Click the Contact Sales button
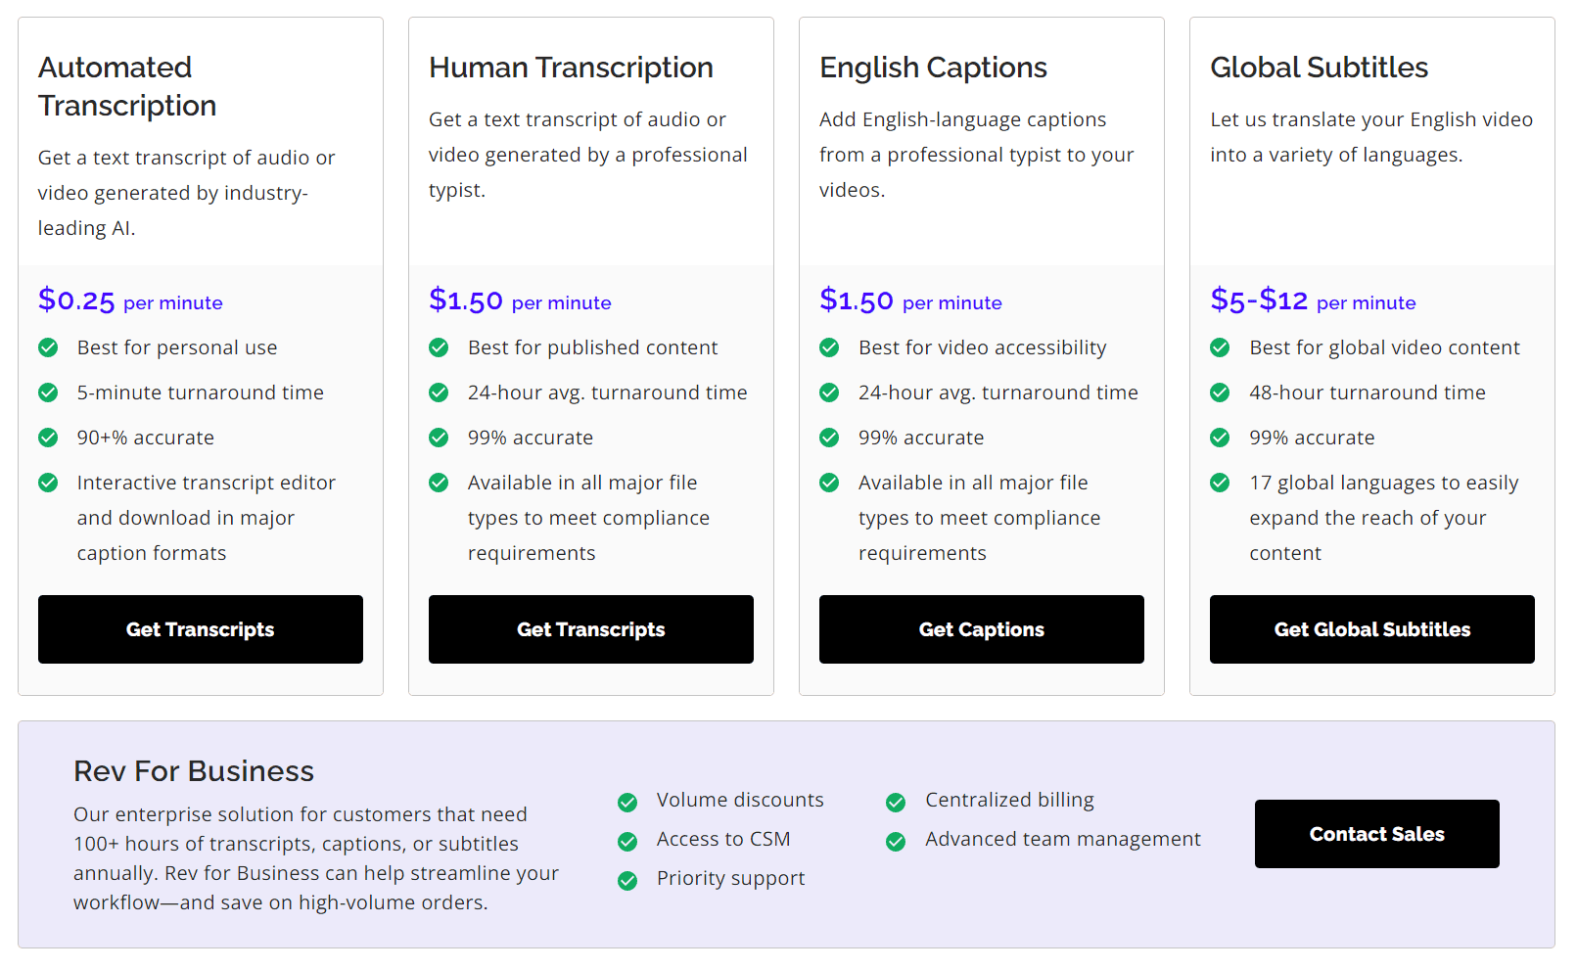Viewport: 1577px width, 970px height. tap(1377, 834)
